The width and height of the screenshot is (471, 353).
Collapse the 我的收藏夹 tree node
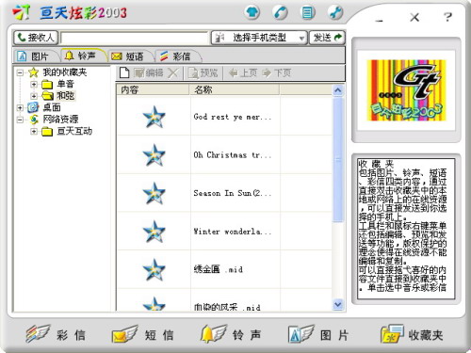click(20, 72)
